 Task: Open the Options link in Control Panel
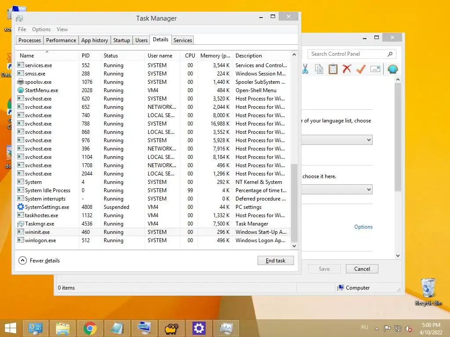pyautogui.click(x=363, y=227)
